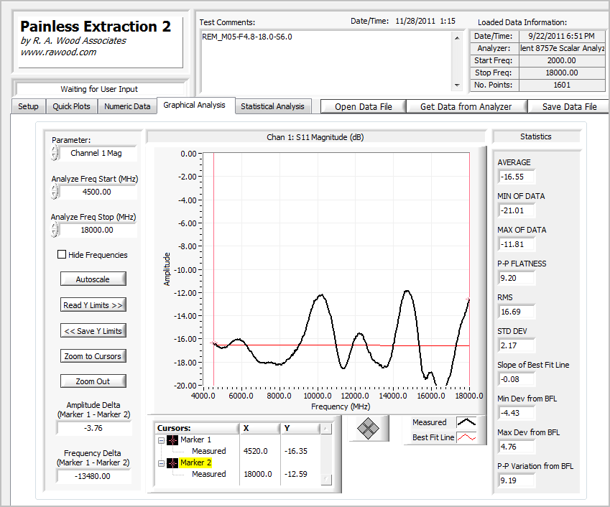Decrement the Parameter selector
610x507 pixels.
coord(54,157)
